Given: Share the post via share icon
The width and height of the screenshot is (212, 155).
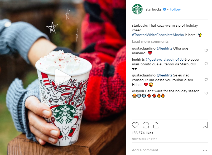Looking at the screenshot, I should pyautogui.click(x=156, y=125).
